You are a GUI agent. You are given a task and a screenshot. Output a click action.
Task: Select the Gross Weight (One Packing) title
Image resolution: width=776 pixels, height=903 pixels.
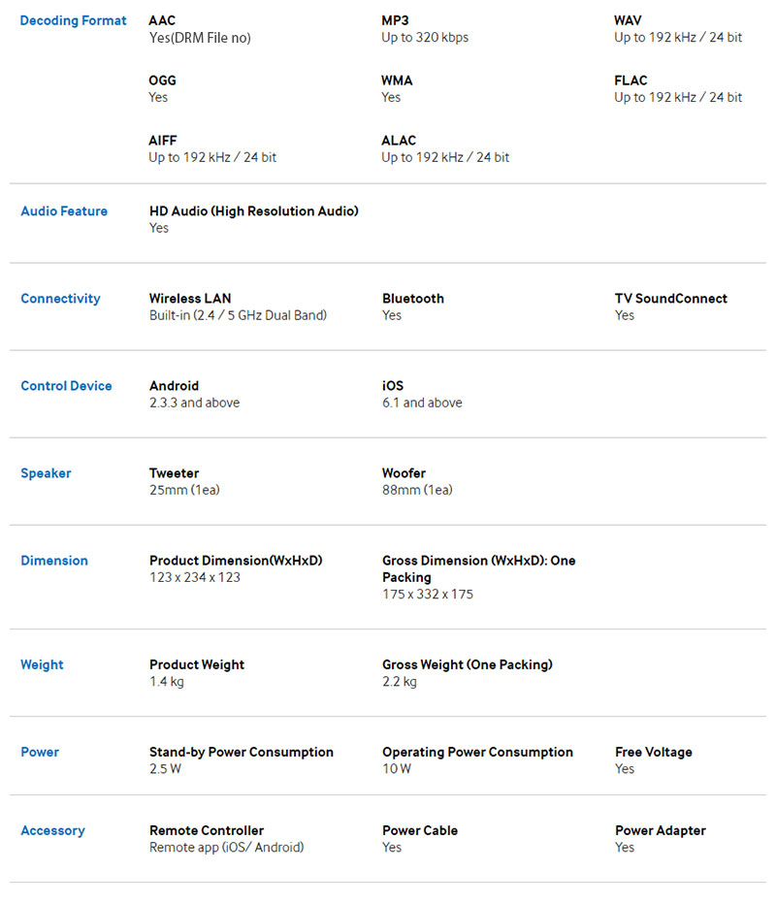(467, 665)
